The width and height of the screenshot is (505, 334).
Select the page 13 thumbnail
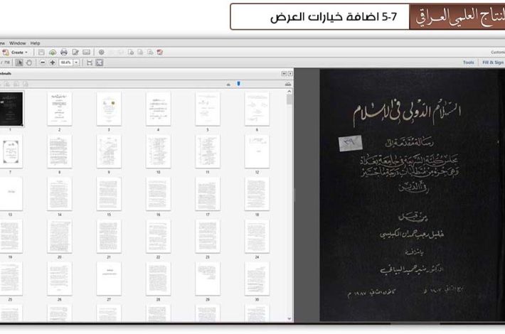[x=11, y=194]
